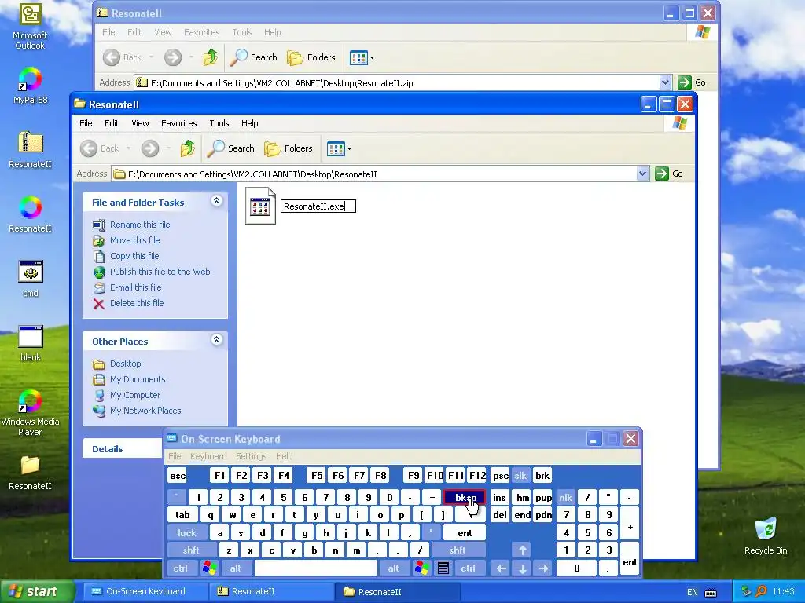This screenshot has width=805, height=603.
Task: Open Keyboard menu in On-Screen Keyboard
Action: [x=208, y=456]
